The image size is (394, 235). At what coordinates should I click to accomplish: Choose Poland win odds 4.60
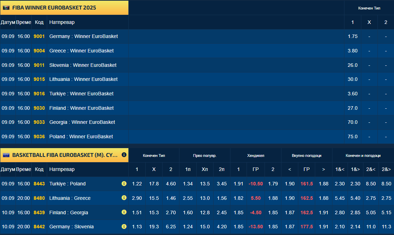click(x=171, y=184)
